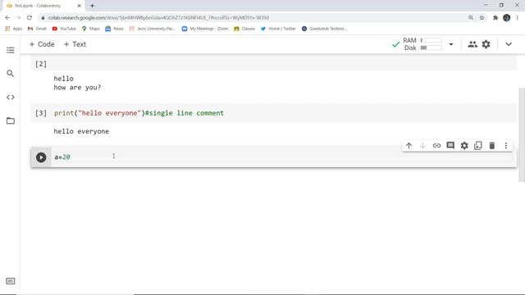Click into the a=20 code editor
The height and width of the screenshot is (295, 525).
pos(283,157)
